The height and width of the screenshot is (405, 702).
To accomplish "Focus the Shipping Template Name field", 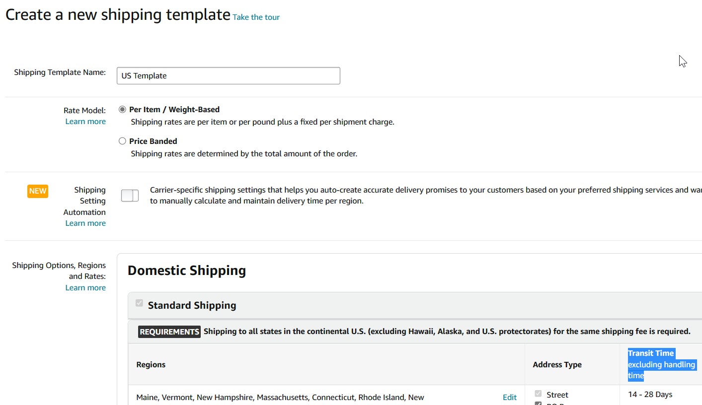I will 229,76.
